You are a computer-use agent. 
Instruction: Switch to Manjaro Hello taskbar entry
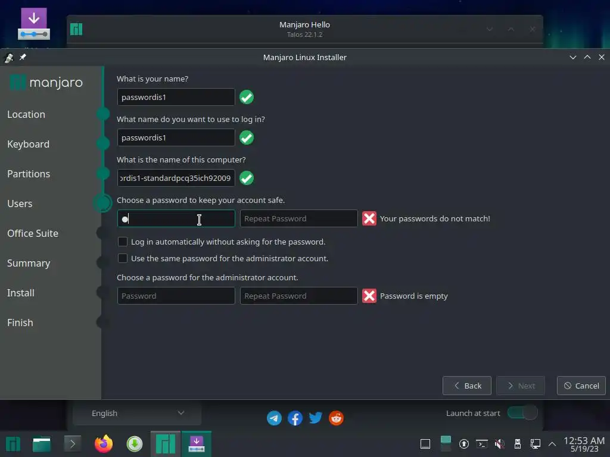pyautogui.click(x=166, y=444)
